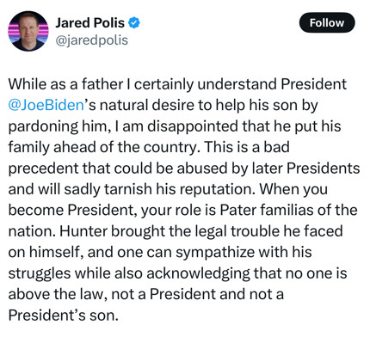Click the word "Hunter" in the tweet
Viewport: 370px width, 337px height.
click(x=83, y=231)
